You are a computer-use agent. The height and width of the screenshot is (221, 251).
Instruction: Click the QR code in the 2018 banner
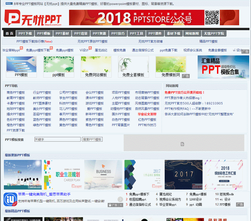[x=212, y=18]
